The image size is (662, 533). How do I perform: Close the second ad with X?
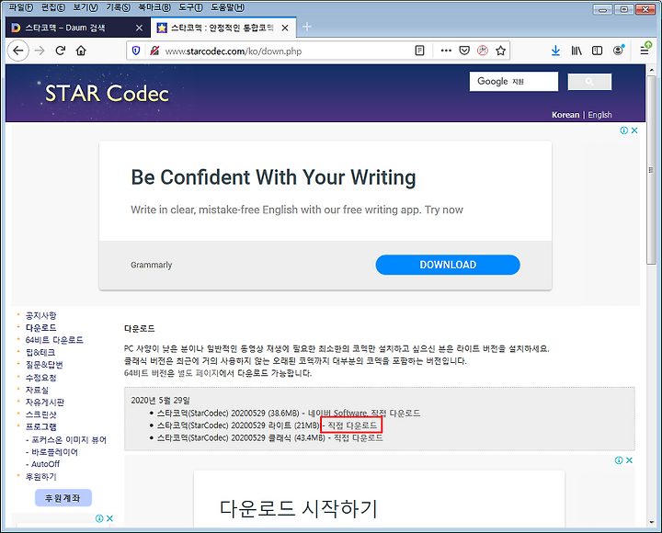tap(629, 460)
